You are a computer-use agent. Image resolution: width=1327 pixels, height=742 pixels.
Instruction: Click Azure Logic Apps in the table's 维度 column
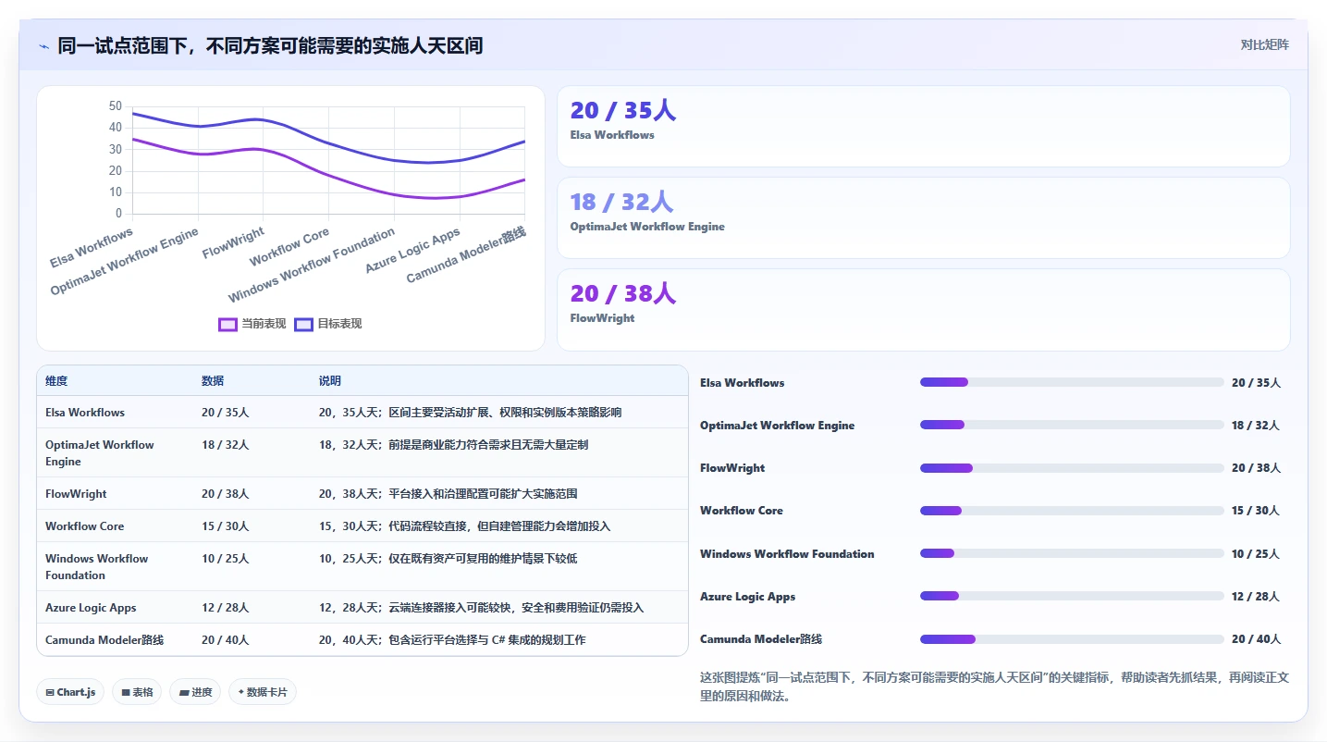[x=91, y=608]
